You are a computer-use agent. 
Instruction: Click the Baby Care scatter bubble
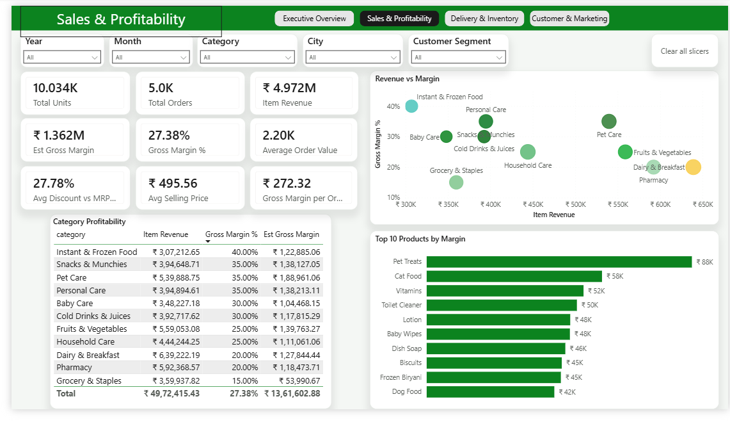pyautogui.click(x=446, y=136)
